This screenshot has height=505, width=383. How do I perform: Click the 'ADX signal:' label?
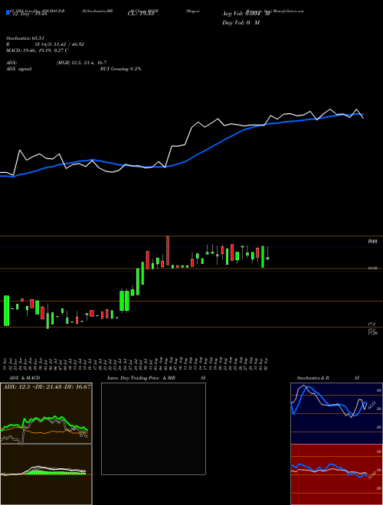coord(19,69)
